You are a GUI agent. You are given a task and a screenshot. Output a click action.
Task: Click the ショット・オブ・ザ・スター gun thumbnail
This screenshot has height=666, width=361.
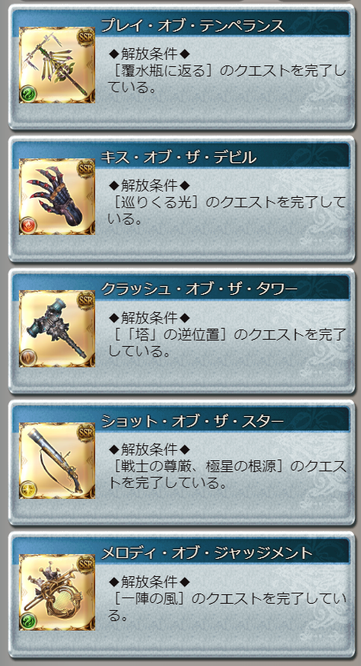coord(57,460)
